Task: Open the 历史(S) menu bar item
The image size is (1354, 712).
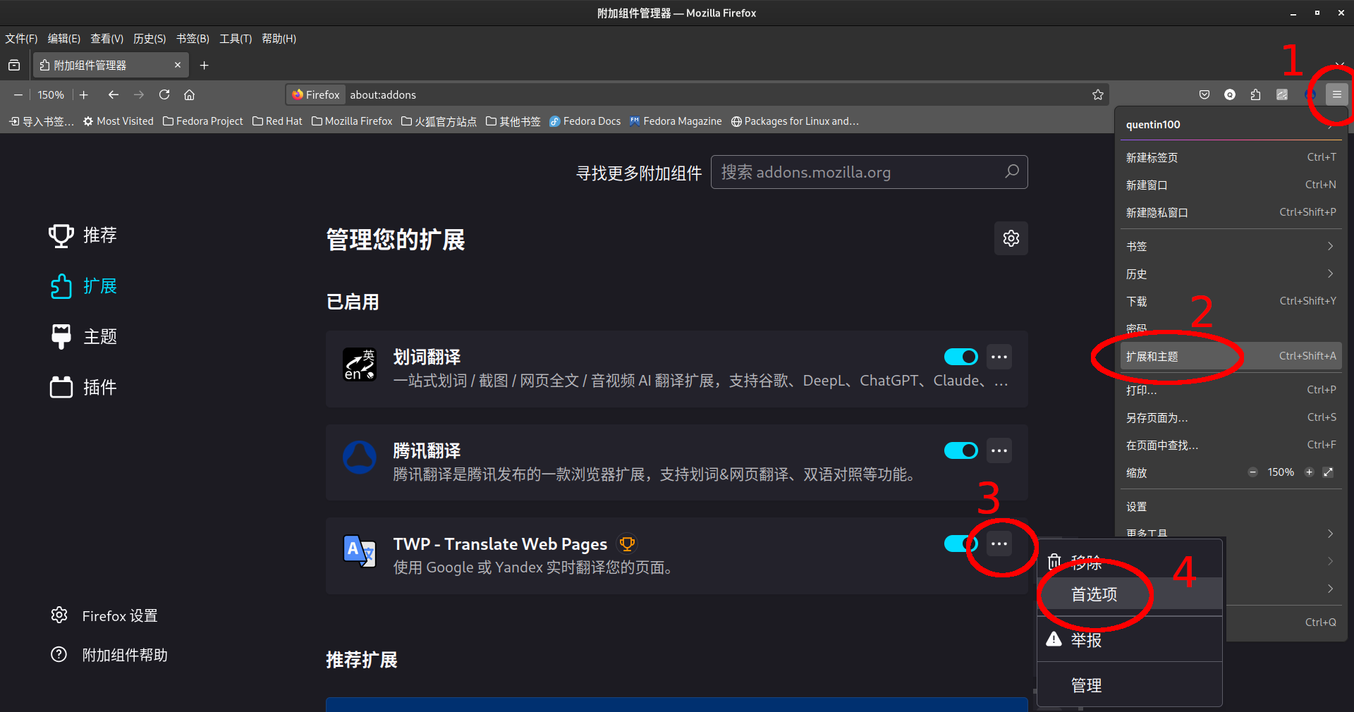Action: coord(150,39)
